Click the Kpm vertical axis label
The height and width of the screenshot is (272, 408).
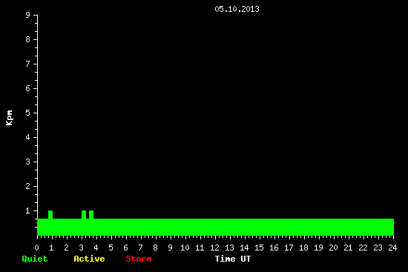click(9, 118)
